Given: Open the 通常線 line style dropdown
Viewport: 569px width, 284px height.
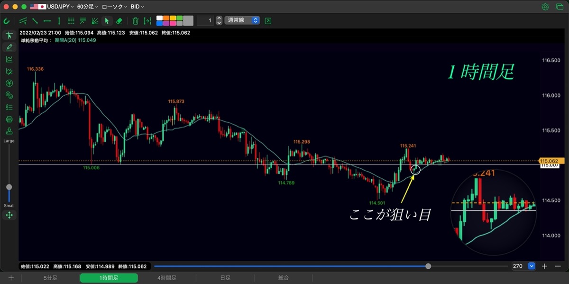Looking at the screenshot, I should (242, 20).
